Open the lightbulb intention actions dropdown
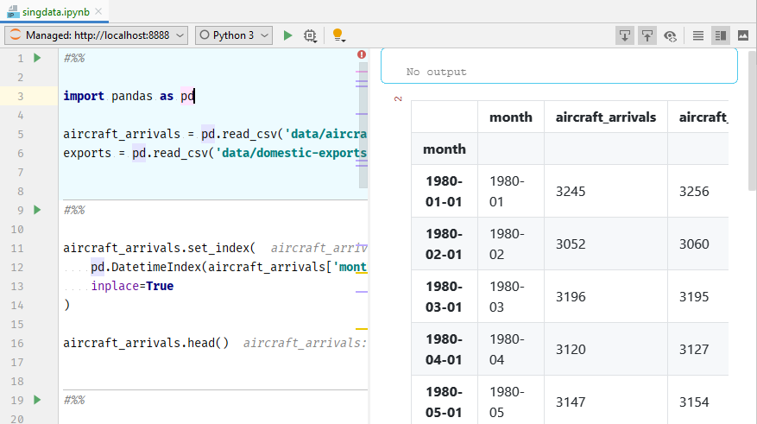 pos(339,35)
